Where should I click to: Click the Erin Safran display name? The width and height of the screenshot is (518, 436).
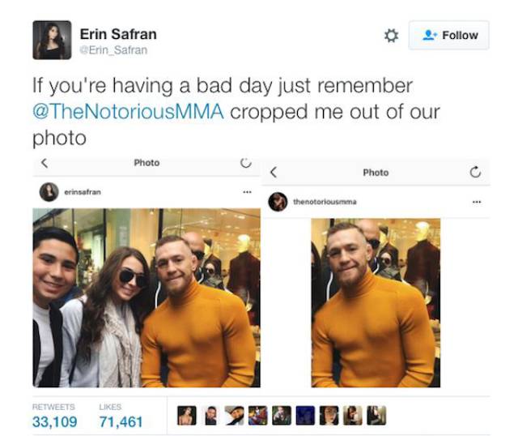click(x=118, y=34)
